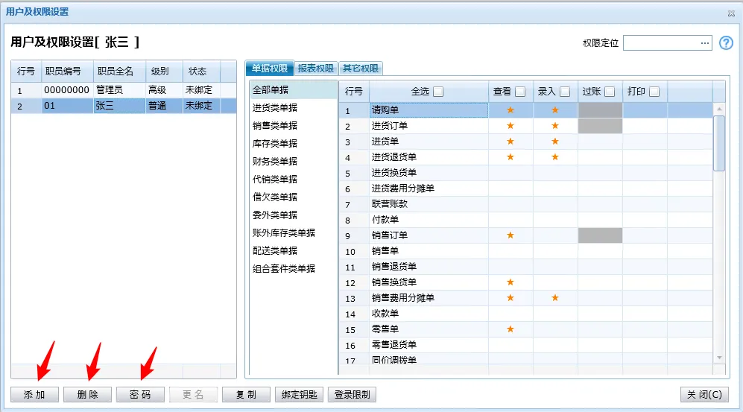743x412 pixels.
Task: Select the 付款单 row
Action: coord(526,219)
